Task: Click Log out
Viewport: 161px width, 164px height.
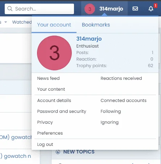Action: 45,144
